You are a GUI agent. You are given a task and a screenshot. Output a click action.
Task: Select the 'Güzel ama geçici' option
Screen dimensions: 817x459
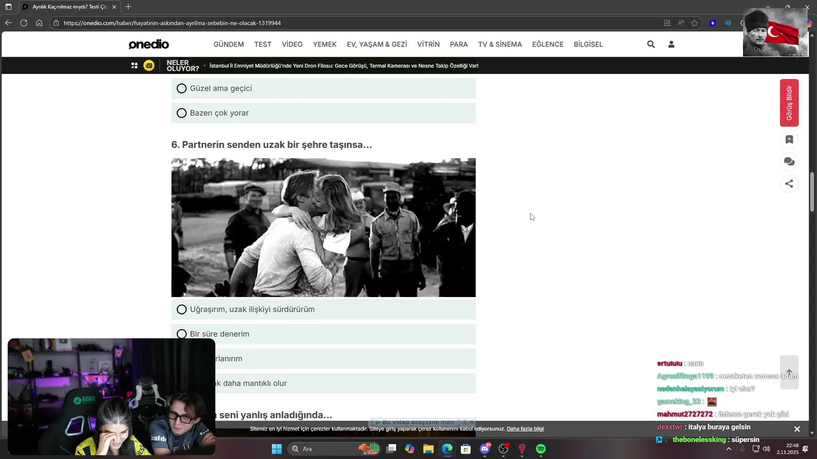323,89
